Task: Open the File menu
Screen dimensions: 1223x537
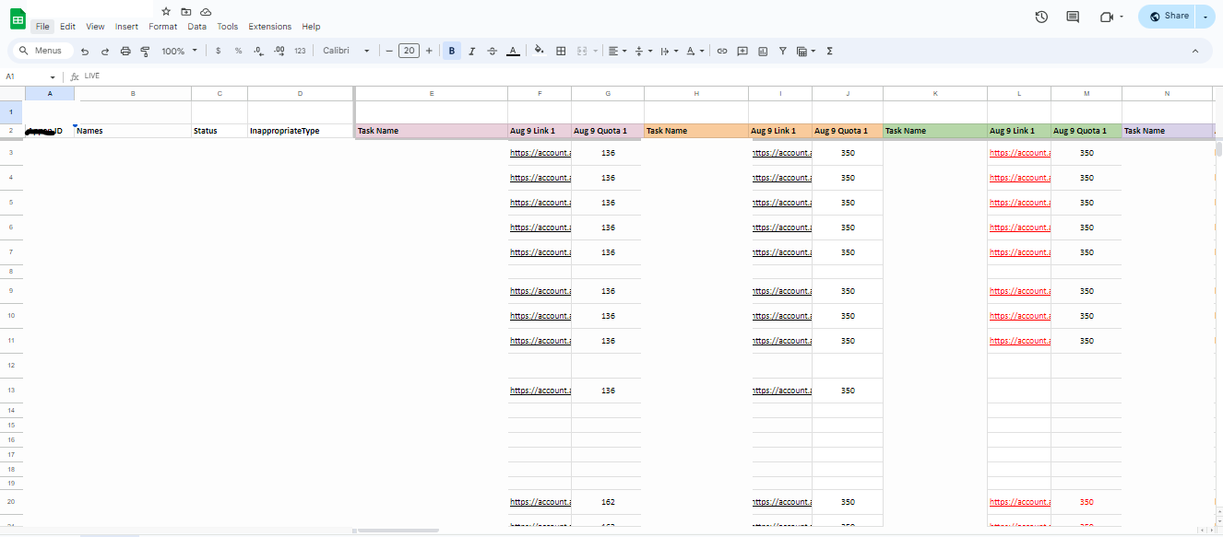Action: click(x=42, y=27)
